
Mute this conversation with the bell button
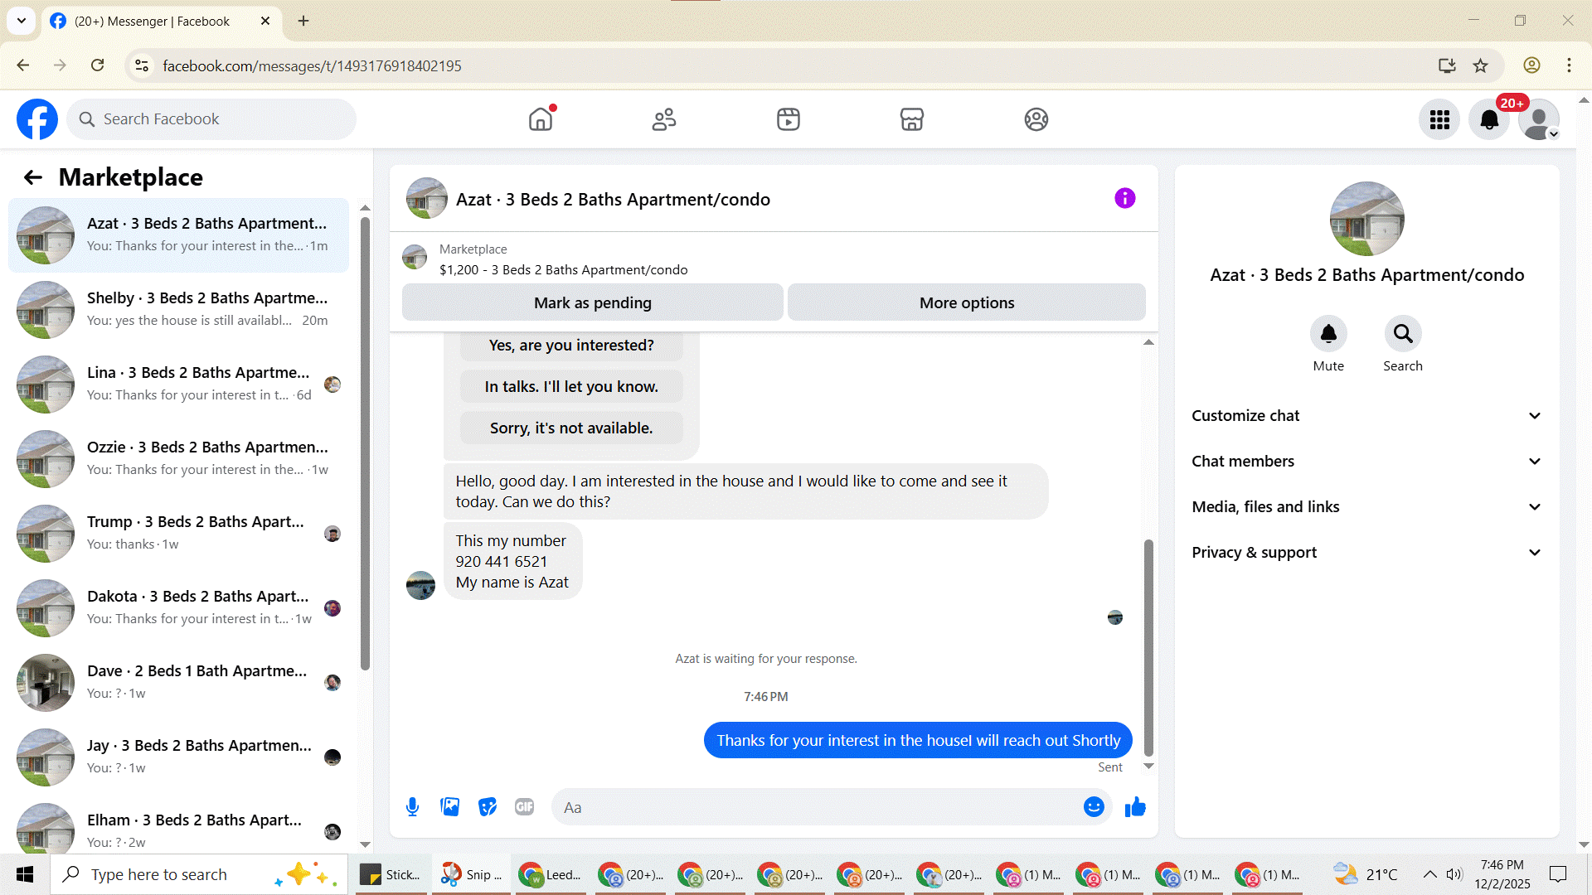coord(1328,334)
